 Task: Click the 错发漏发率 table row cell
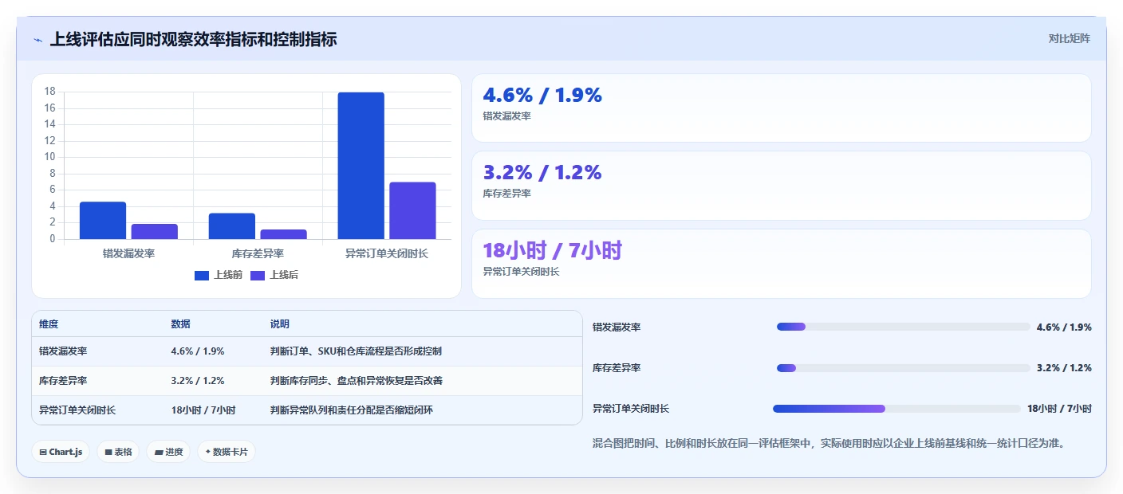[63, 351]
